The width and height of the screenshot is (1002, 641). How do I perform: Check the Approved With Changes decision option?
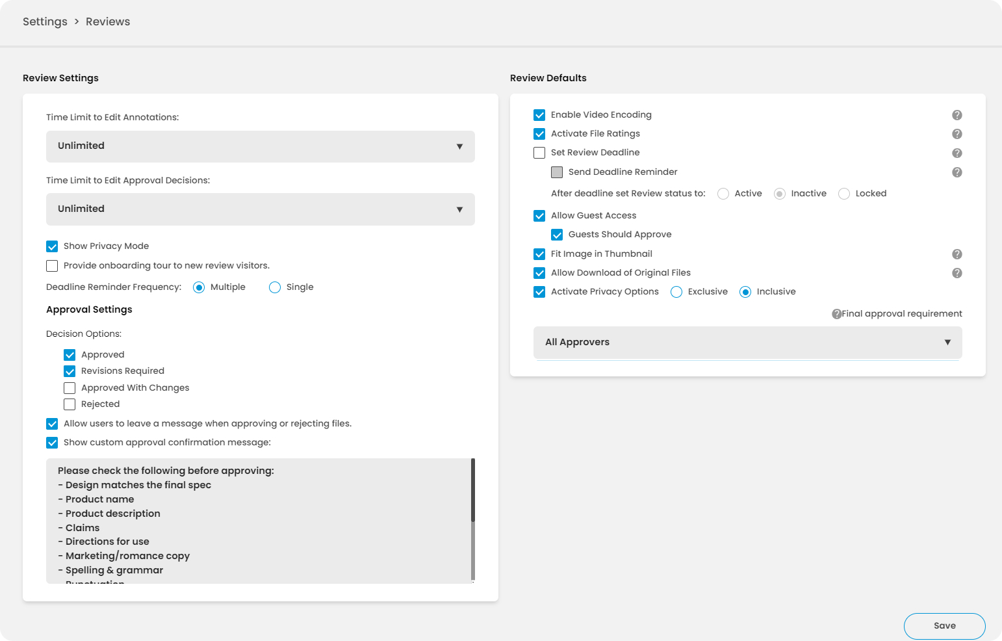coord(70,388)
